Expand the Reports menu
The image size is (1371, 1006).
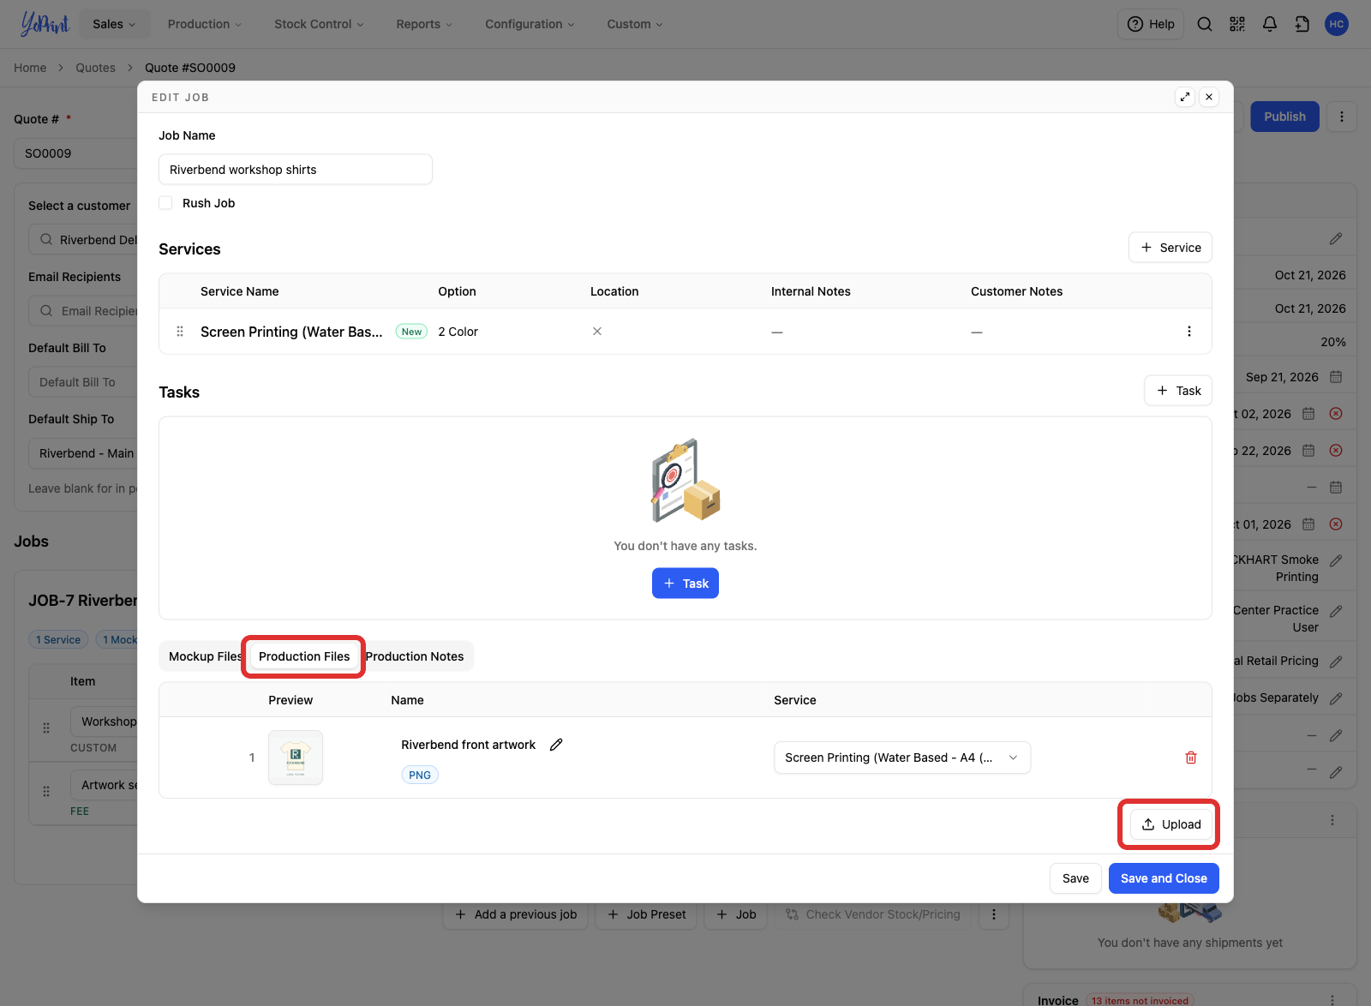tap(424, 24)
